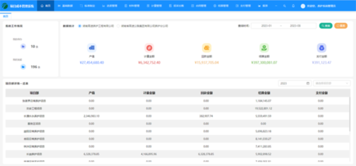Click the 10 pending count
356x166 pixels.
point(33,47)
